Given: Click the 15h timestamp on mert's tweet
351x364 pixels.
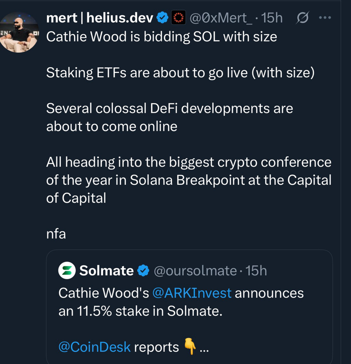Looking at the screenshot, I should pos(272,18).
